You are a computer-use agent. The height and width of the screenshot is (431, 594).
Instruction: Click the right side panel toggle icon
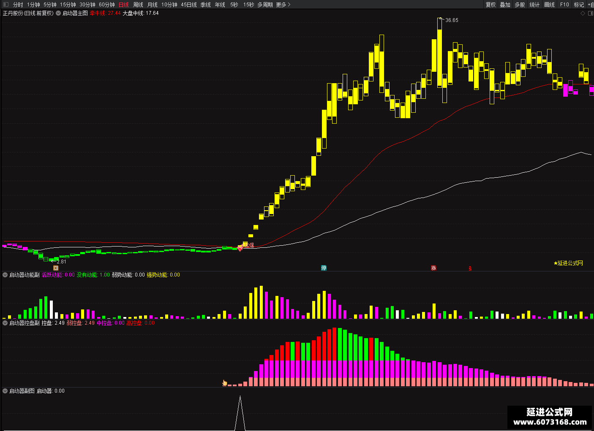click(591, 14)
